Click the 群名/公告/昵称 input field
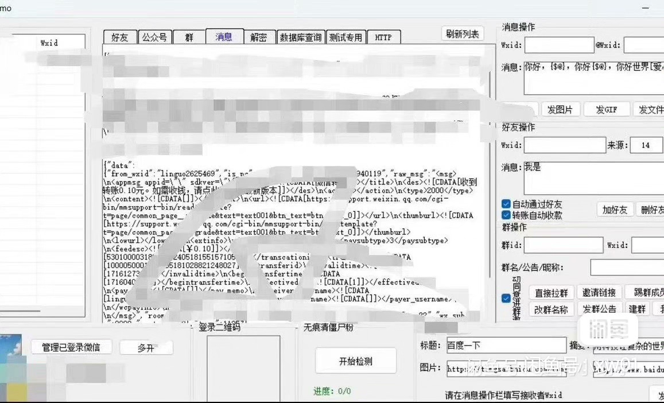Viewport: 664px width, 403px height. coord(627,268)
